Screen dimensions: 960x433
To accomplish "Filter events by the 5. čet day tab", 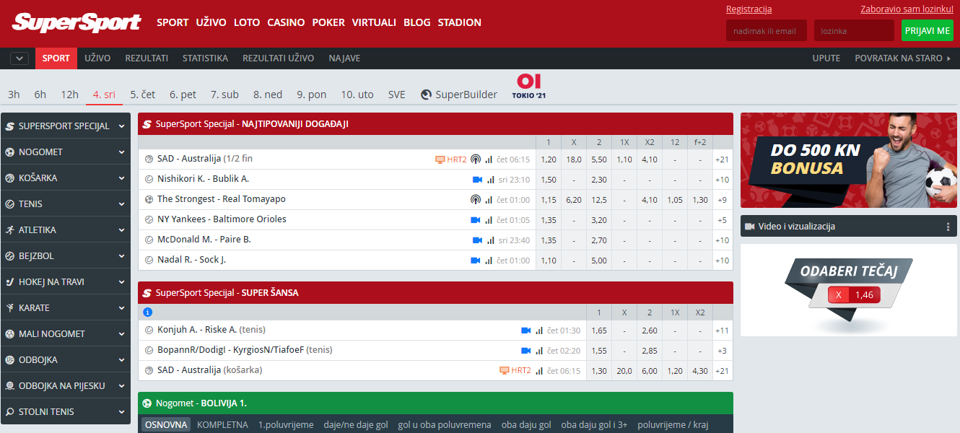I will pos(143,95).
